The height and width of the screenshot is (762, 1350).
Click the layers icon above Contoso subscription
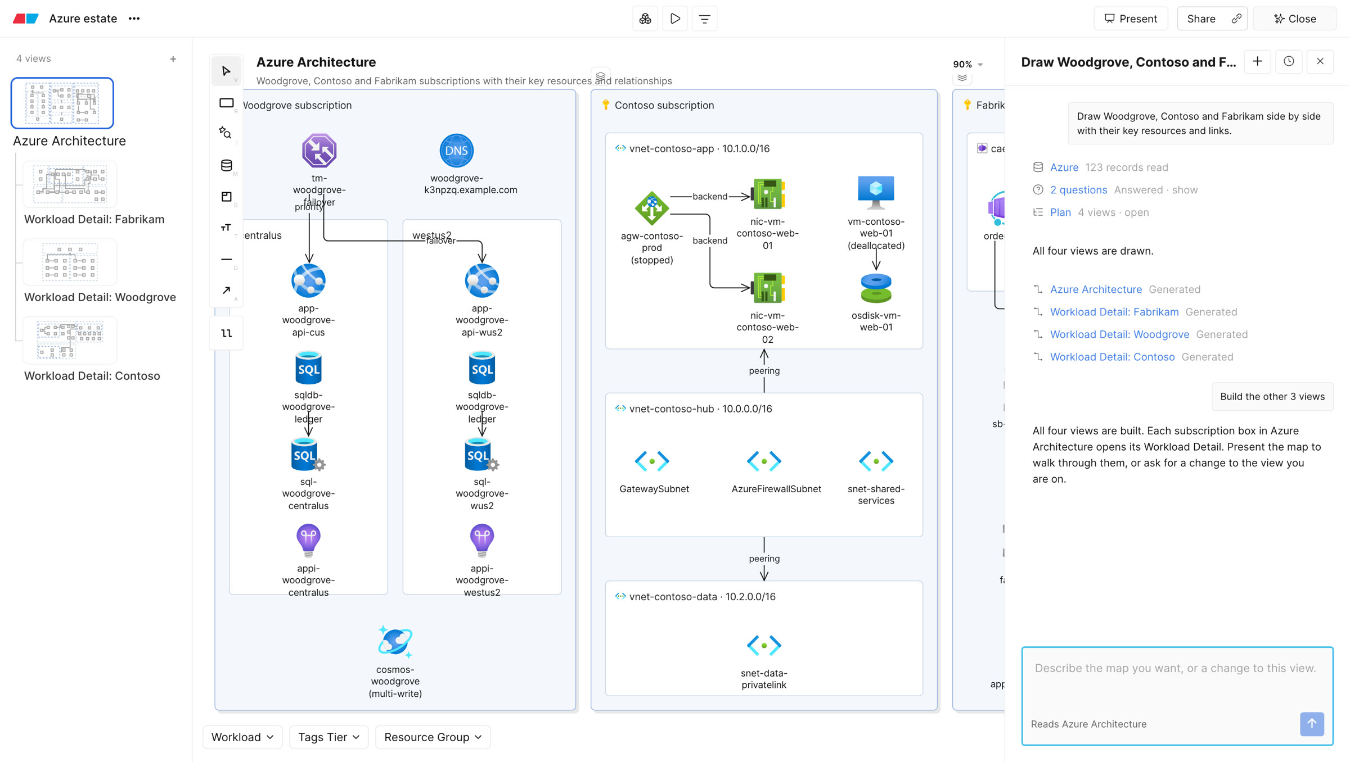pos(601,76)
